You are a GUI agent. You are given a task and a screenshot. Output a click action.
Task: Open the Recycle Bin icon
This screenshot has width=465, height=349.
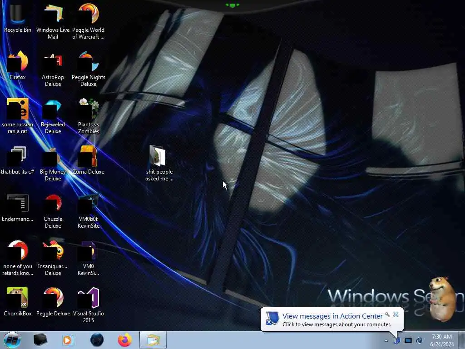click(18, 18)
